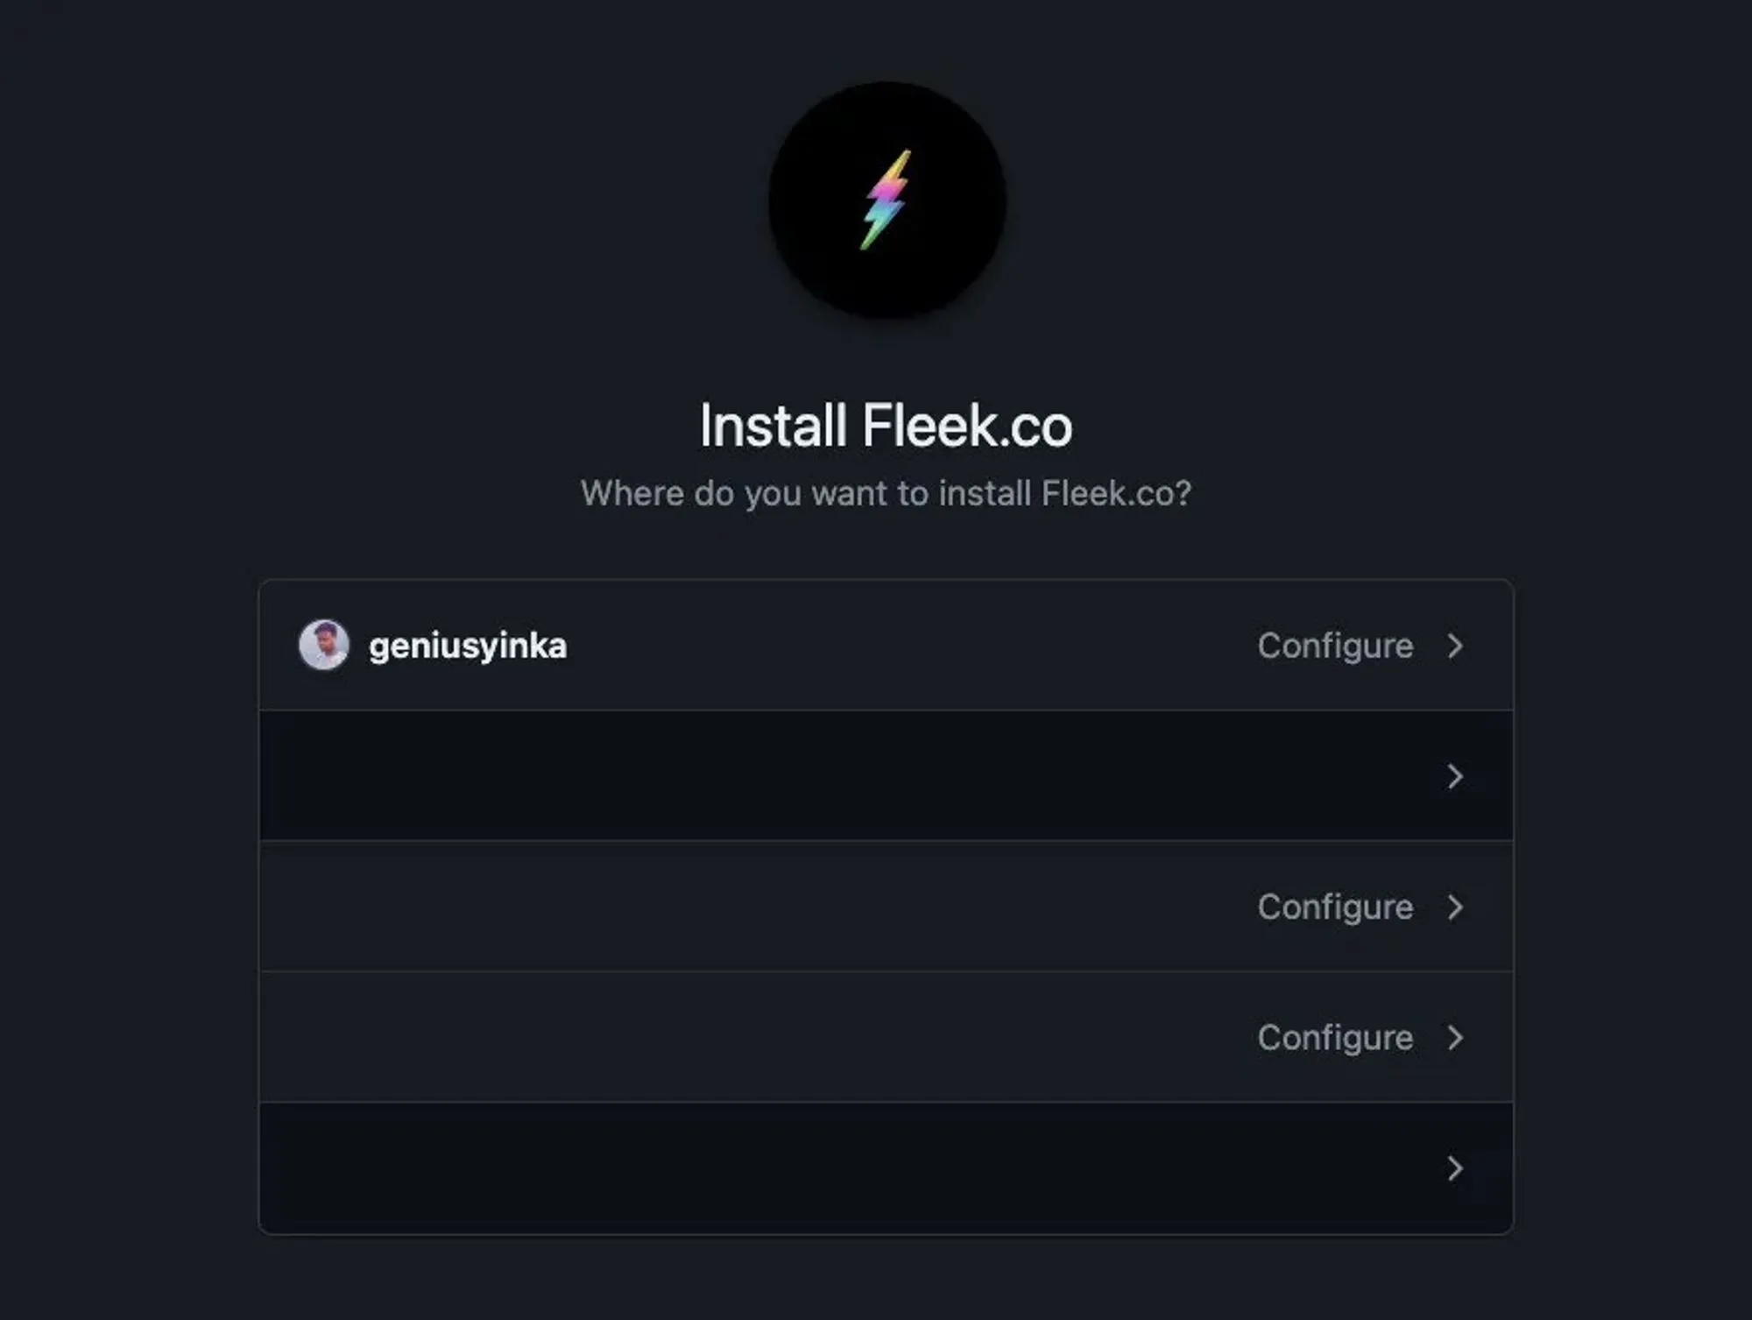Click the chevron in the last account row
Viewport: 1752px width, 1320px height.
(1455, 1168)
